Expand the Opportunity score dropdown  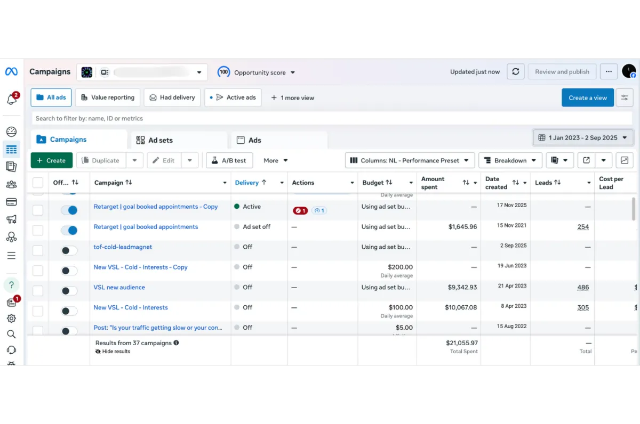point(257,72)
